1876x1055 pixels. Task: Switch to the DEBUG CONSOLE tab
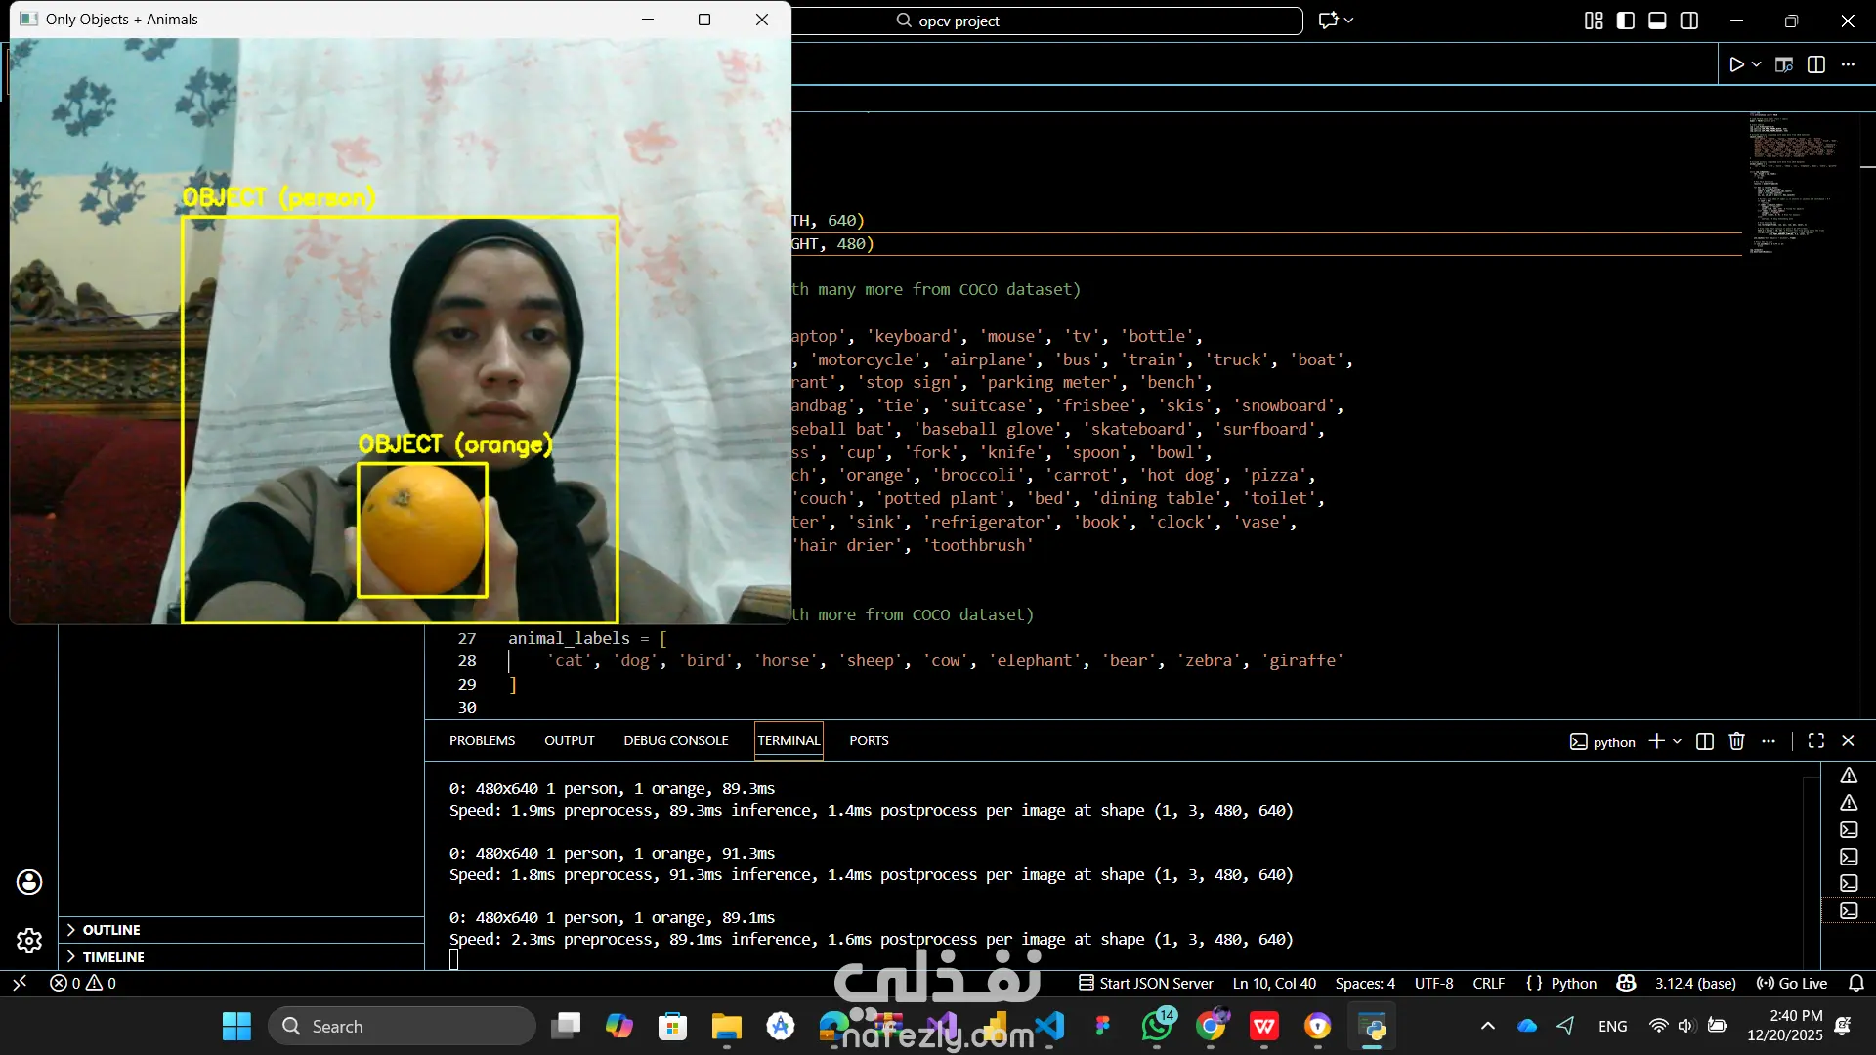[676, 740]
